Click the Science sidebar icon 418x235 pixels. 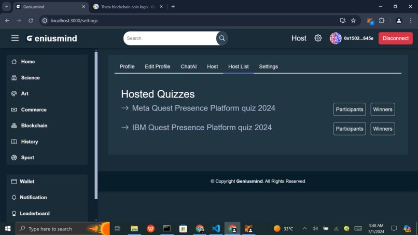[x=14, y=78]
